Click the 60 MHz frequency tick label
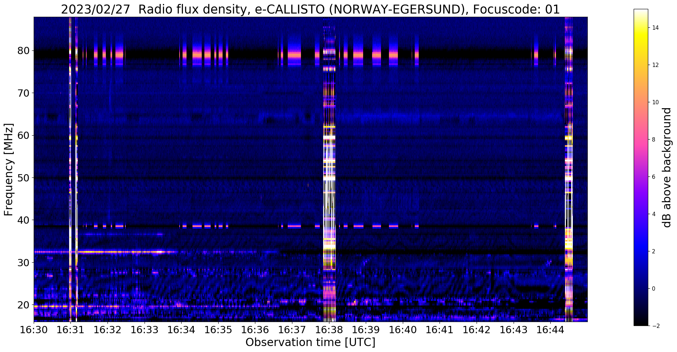The height and width of the screenshot is (352, 677). click(x=23, y=135)
